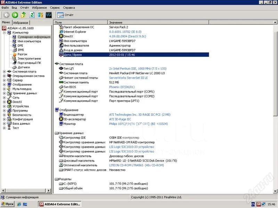Expand the Сеть tree node
278x208 pixels.
click(4, 98)
